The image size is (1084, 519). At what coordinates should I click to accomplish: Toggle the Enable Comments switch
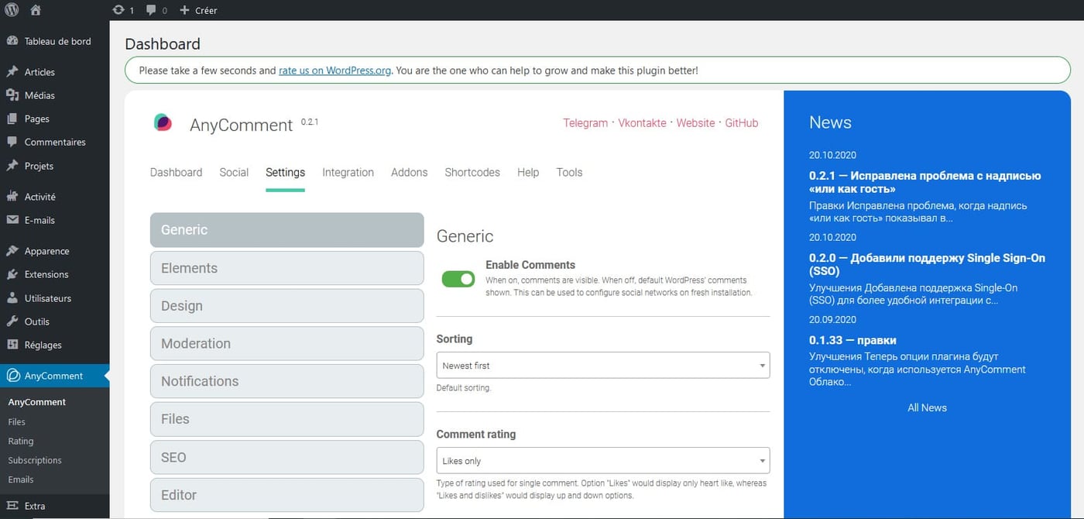tap(458, 279)
